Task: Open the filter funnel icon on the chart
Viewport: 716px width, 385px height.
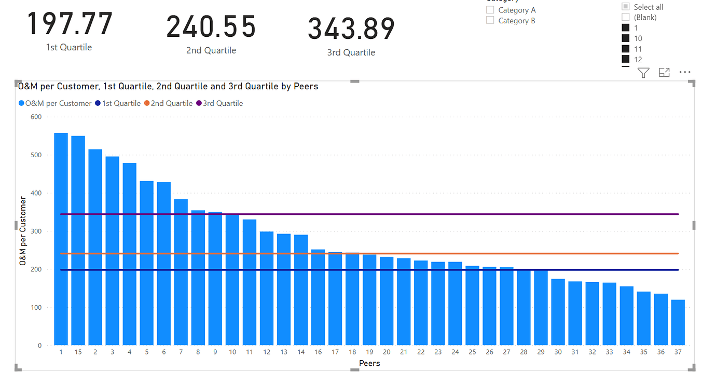Action: coord(643,73)
